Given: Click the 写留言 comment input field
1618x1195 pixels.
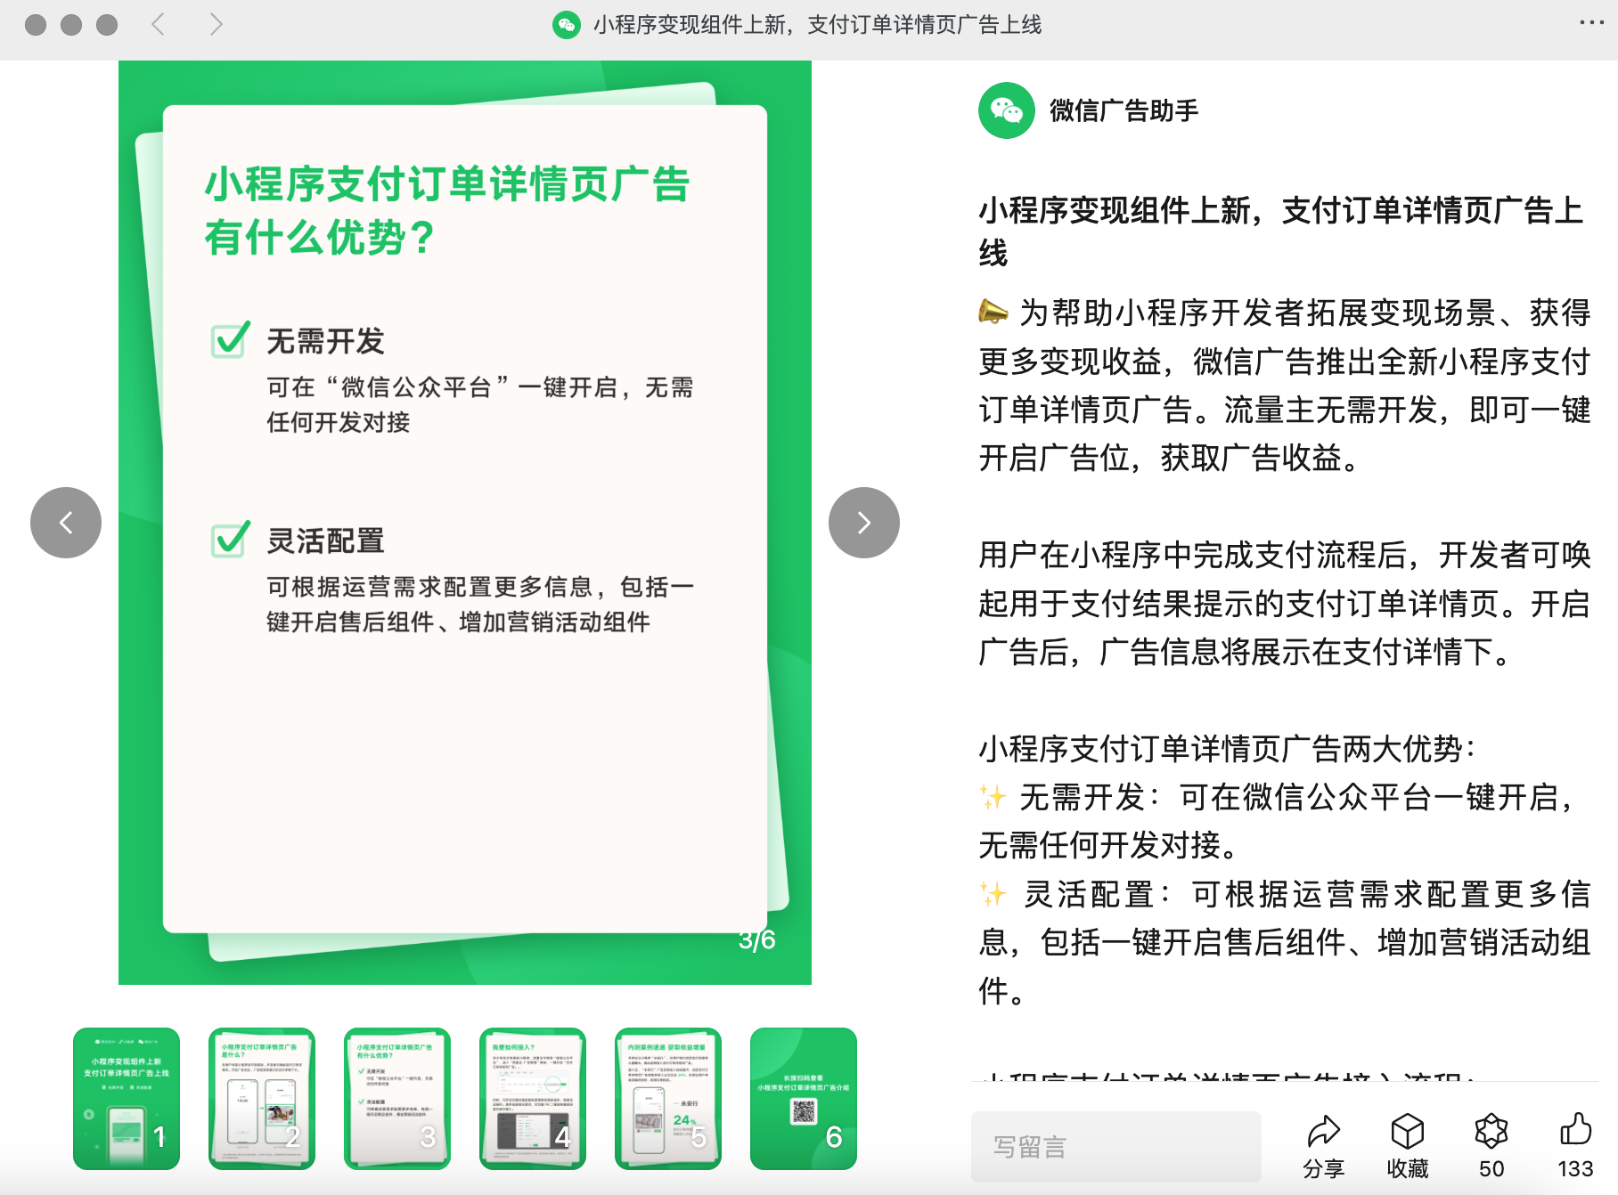Looking at the screenshot, I should pyautogui.click(x=1116, y=1146).
